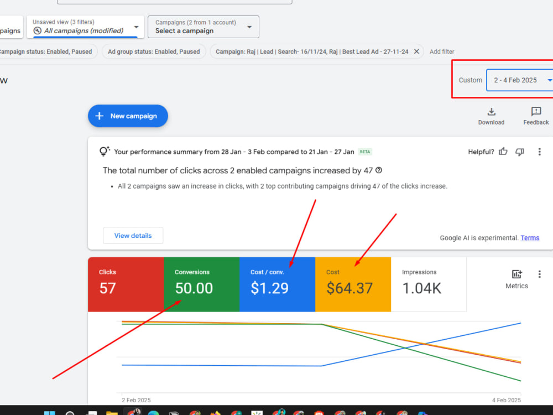The image size is (553, 415).
Task: Click the 'All 2 campaigns saw an increase' bullet
Action: coord(283,186)
